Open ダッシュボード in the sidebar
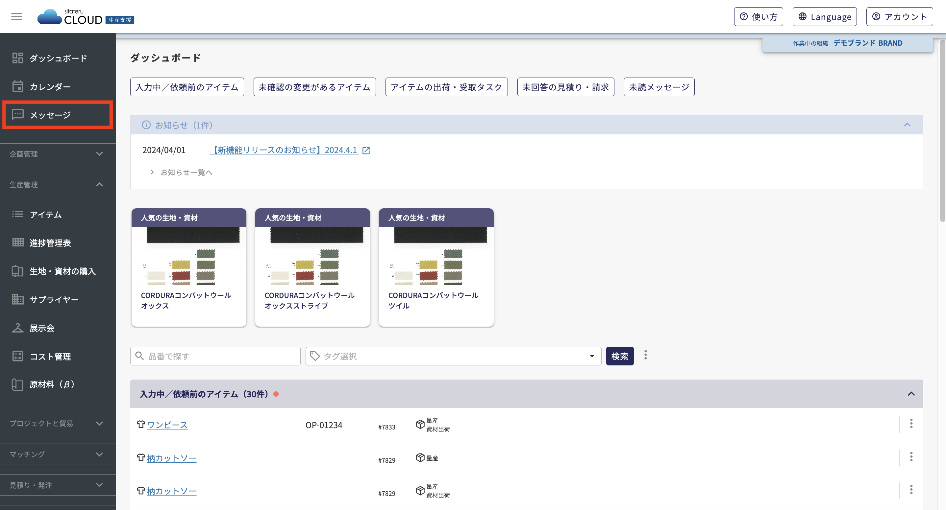 coord(58,58)
